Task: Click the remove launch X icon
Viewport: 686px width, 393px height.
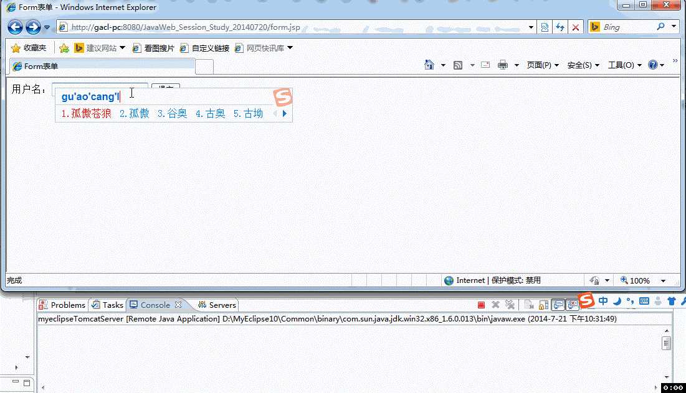Action: [x=495, y=305]
